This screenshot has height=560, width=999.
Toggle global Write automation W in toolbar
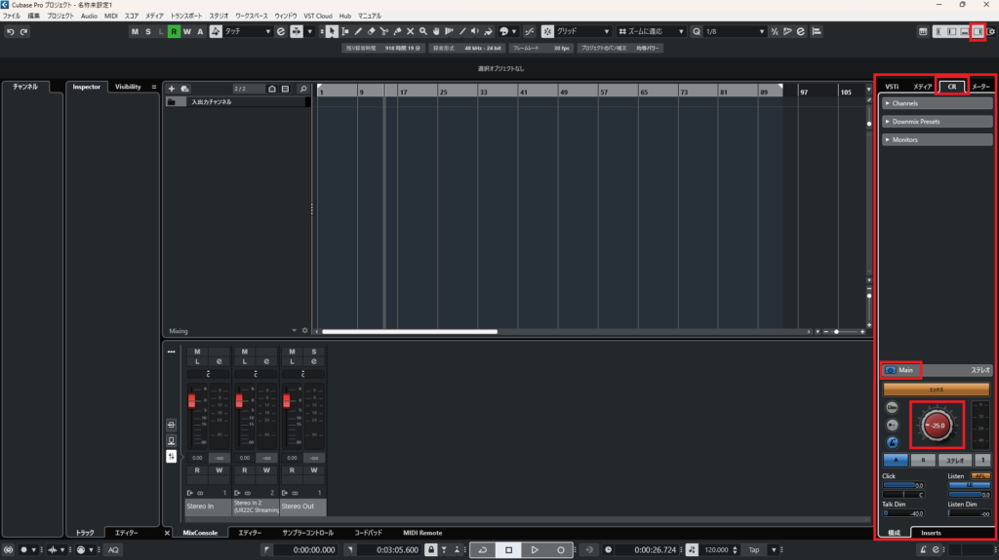pyautogui.click(x=186, y=32)
